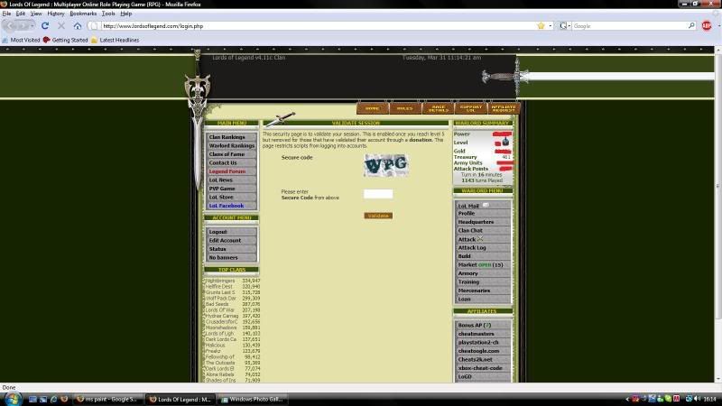
Task: Open the File menu
Action: coord(6,14)
